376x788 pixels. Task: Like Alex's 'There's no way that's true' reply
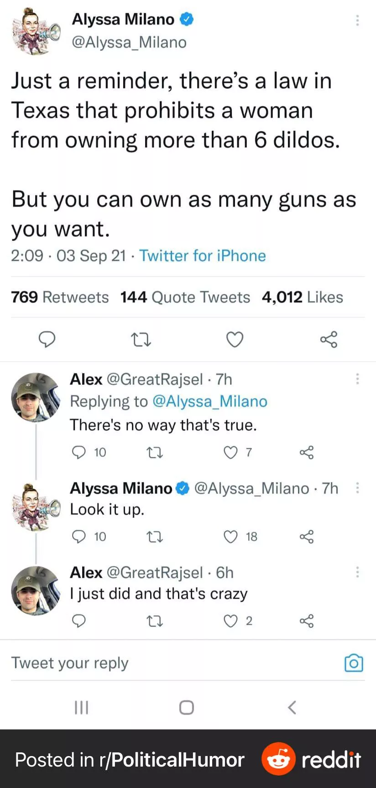point(231,452)
